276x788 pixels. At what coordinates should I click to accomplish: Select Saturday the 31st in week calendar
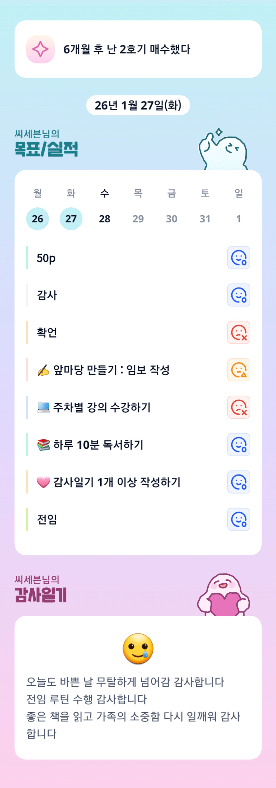pyautogui.click(x=205, y=219)
